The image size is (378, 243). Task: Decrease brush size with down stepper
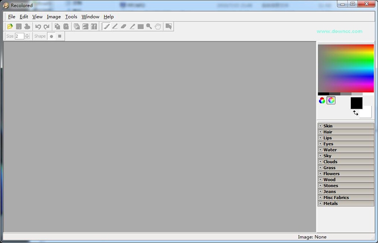[27, 38]
